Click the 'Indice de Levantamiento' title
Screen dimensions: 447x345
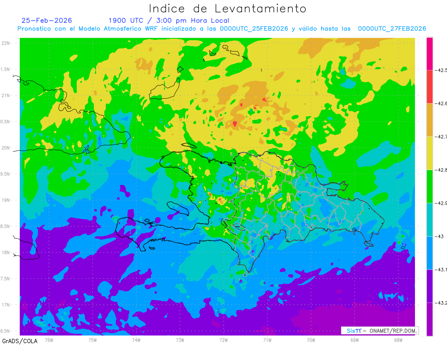[228, 8]
